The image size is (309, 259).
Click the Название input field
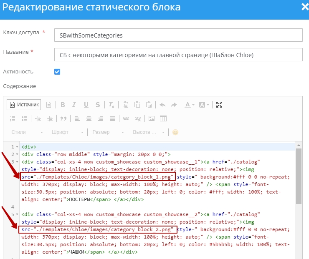[178, 55]
